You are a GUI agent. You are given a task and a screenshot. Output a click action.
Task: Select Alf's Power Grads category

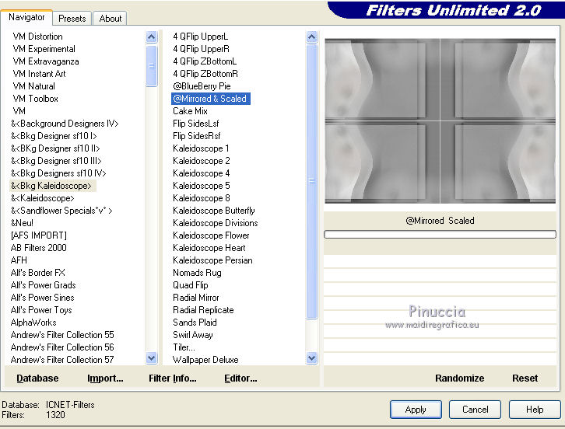pyautogui.click(x=44, y=285)
